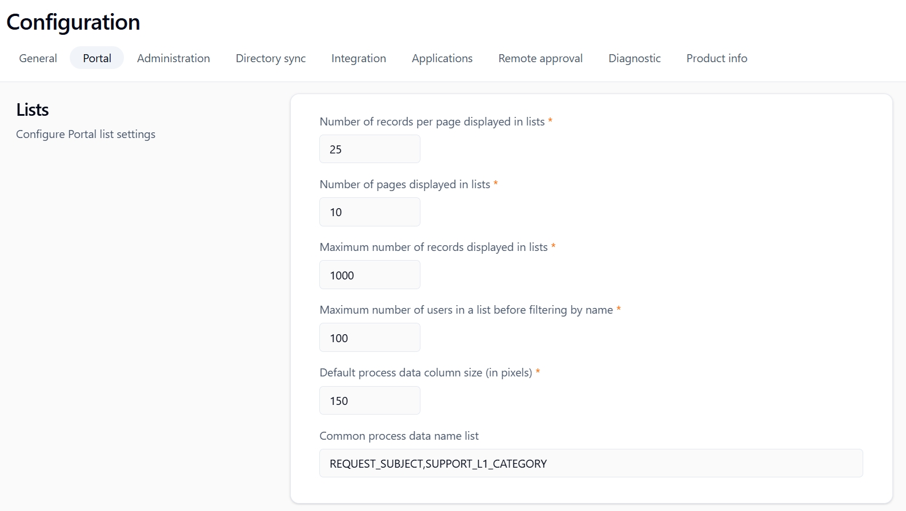Viewport: 906px width, 511px height.
Task: View the Product info tab
Action: coord(716,58)
